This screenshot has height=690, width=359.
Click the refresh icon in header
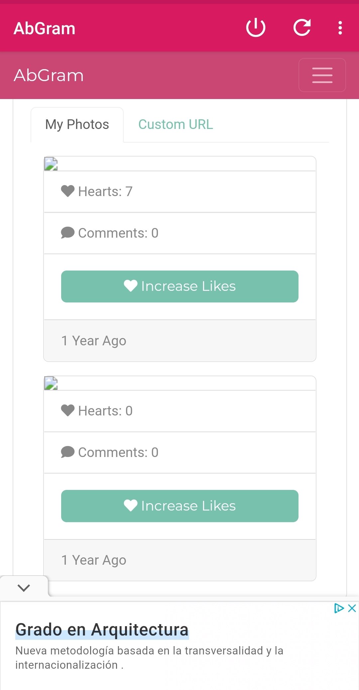pyautogui.click(x=302, y=28)
